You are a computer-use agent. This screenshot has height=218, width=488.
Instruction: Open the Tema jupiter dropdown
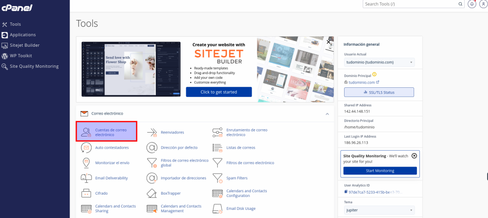tap(379, 210)
